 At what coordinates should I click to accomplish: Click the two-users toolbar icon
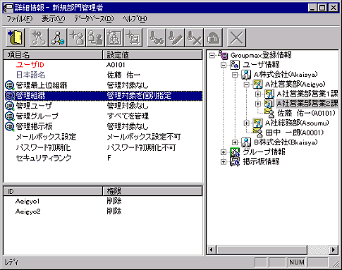coord(96,37)
